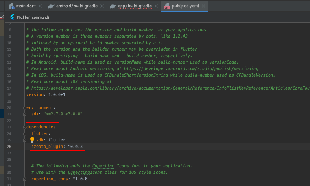
Task: Click the flutter: key on line 24
Action: pyautogui.click(x=41, y=133)
